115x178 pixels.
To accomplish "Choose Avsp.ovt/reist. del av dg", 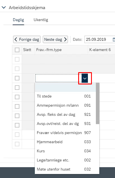I will pyautogui.click(x=65, y=124).
